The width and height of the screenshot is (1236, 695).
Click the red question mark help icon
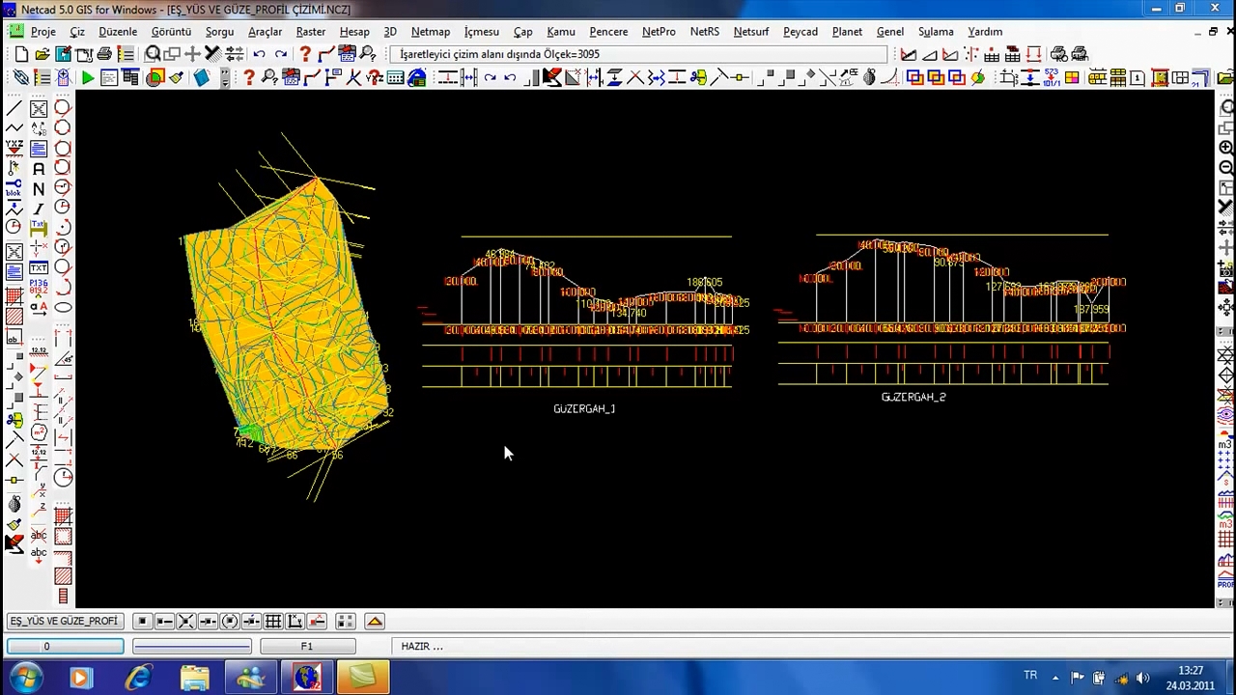(305, 55)
